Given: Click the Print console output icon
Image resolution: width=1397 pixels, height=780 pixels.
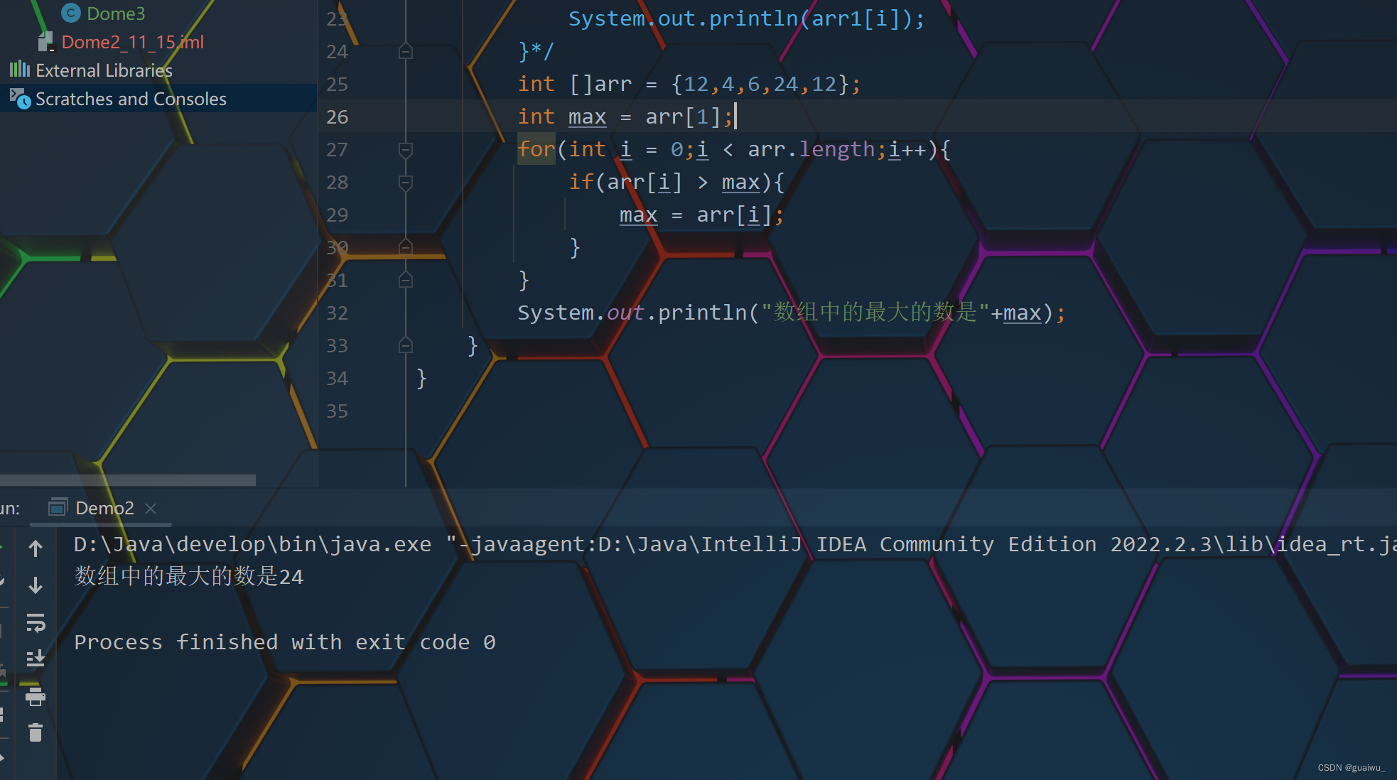Looking at the screenshot, I should pyautogui.click(x=36, y=697).
